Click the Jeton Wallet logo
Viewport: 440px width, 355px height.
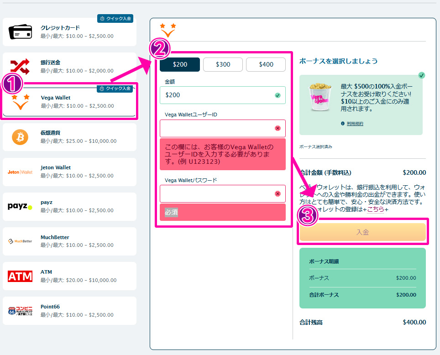pos(20,172)
